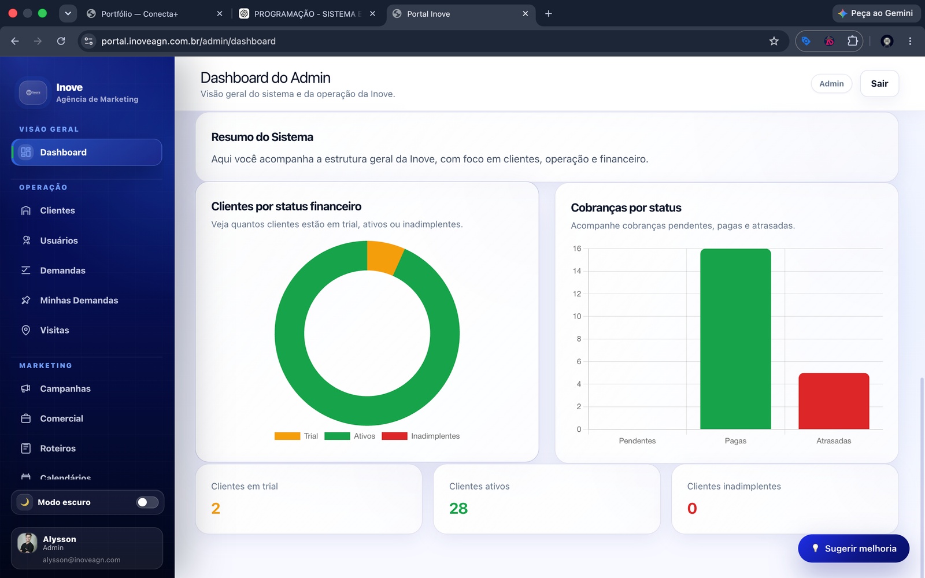Screen dimensions: 925x578
Task: Click the Clientes building icon
Action: pos(26,210)
